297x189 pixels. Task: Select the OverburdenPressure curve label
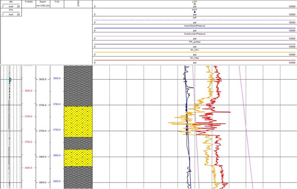coord(195,34)
